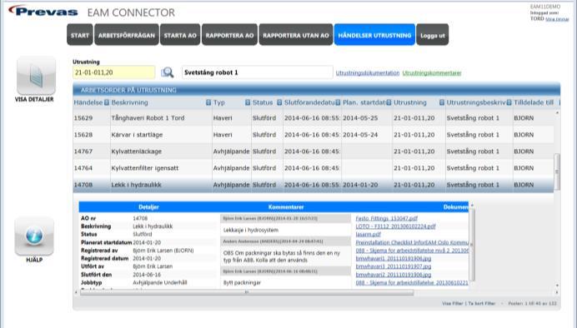577x328 pixels.
Task: Click the 'OBS Om packningar ska bytas' comment
Action: (x=282, y=256)
